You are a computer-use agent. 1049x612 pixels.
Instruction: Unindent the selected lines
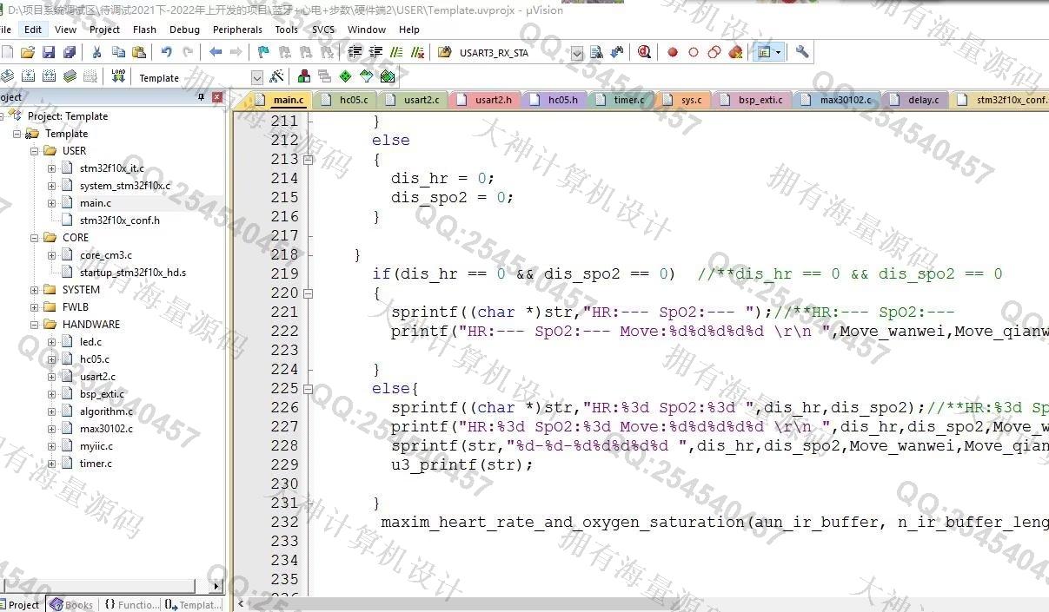[375, 52]
